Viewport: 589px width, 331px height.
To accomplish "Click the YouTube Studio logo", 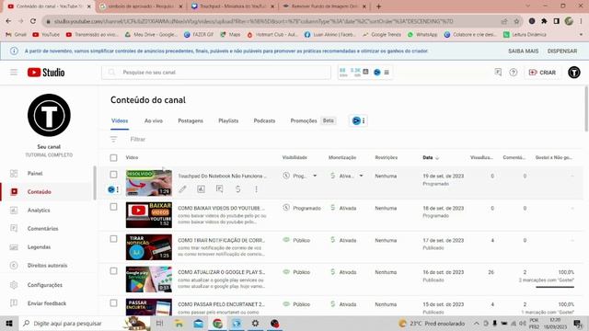I will 46,72.
